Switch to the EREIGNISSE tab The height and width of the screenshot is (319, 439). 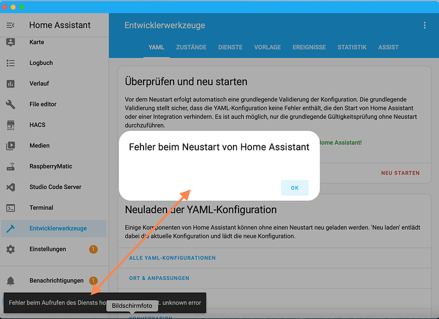coord(309,47)
